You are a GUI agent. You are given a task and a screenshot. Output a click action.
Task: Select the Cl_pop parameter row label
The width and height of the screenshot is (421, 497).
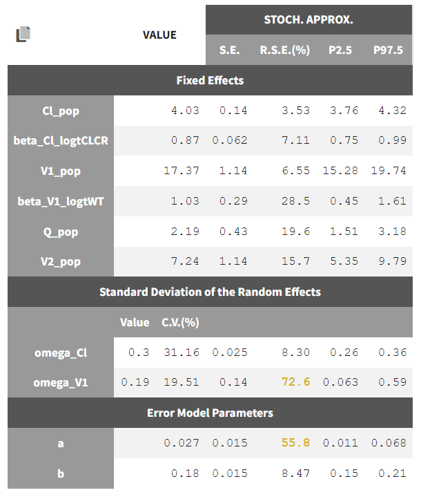click(61, 111)
